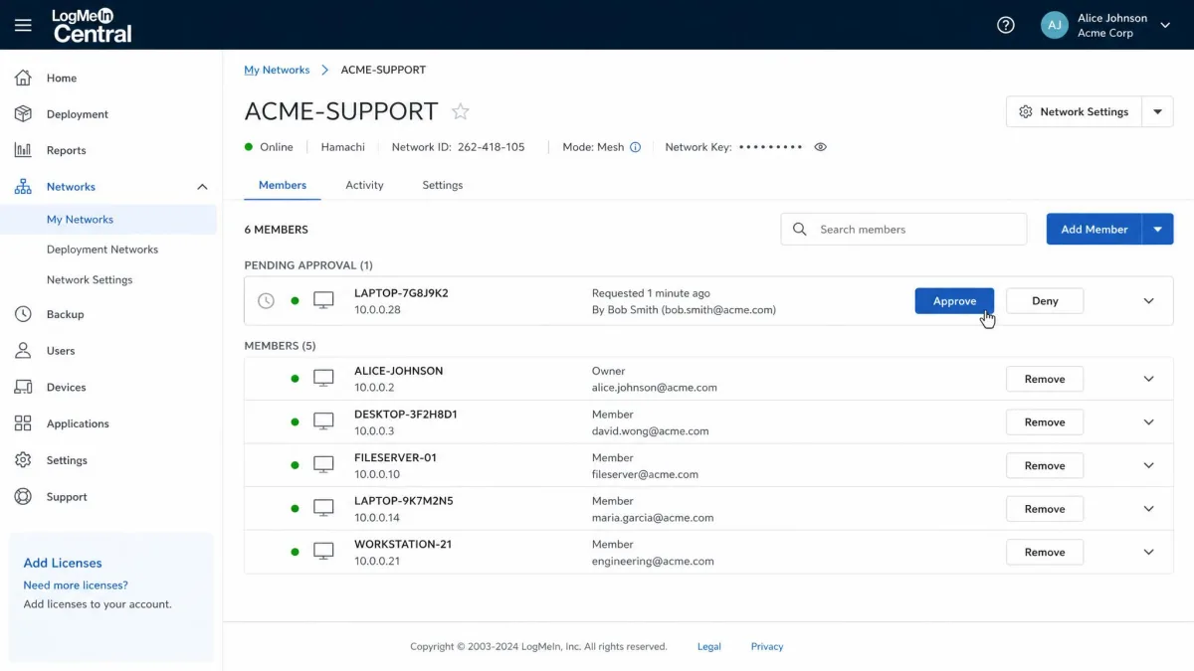Click the AJ user avatar

tap(1055, 25)
